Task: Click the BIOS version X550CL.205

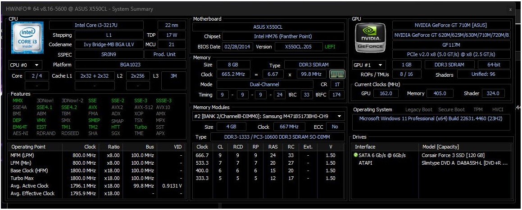Action: (299, 47)
